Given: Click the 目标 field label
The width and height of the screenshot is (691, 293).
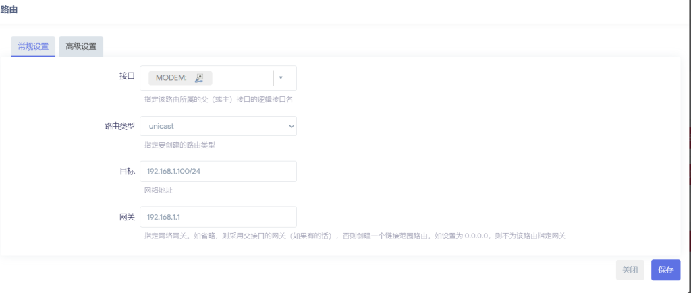Looking at the screenshot, I should coord(126,171).
